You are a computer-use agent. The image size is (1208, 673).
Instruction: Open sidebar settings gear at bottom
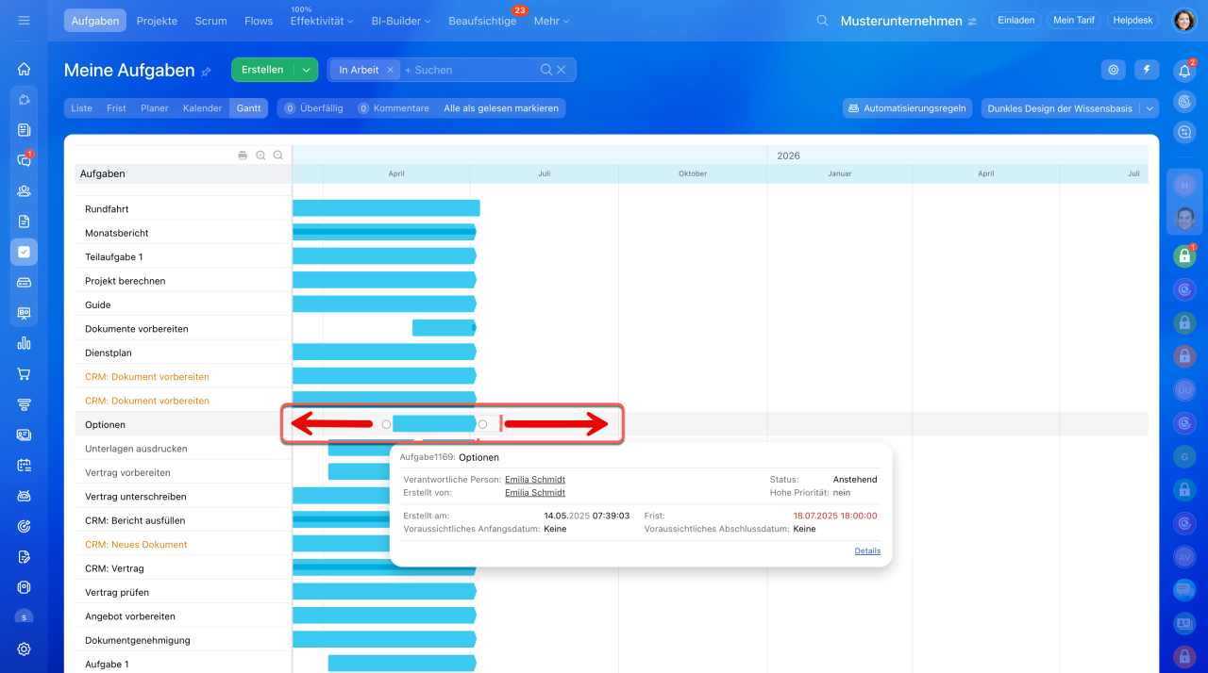[x=24, y=648]
